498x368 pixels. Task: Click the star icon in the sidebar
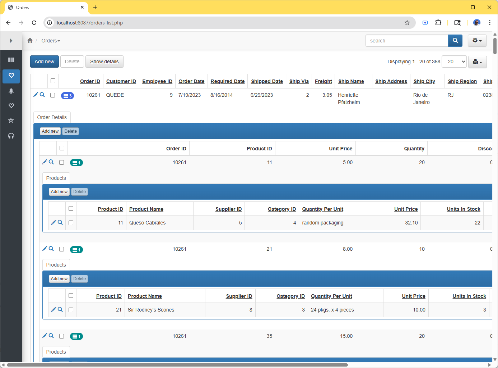click(11, 121)
